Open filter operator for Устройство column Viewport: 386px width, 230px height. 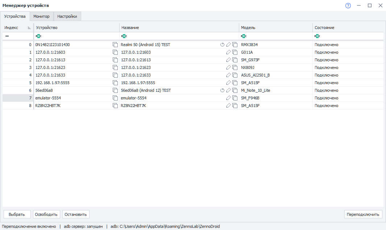[38, 36]
